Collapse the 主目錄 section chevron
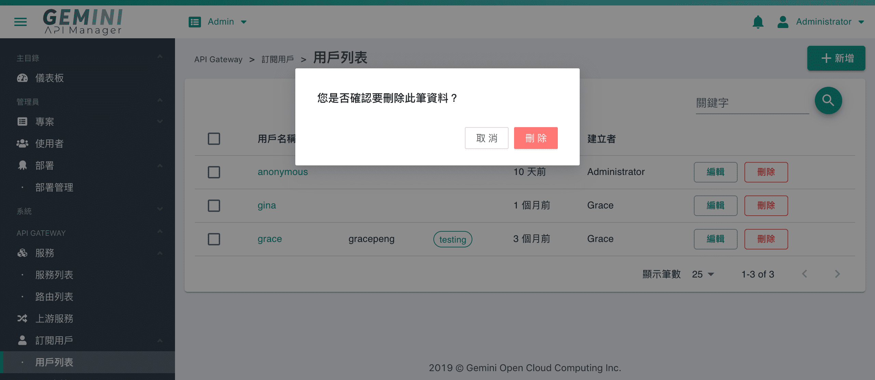 pyautogui.click(x=160, y=57)
